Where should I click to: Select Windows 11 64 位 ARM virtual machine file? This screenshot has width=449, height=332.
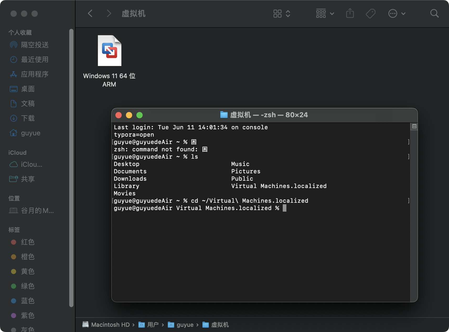click(109, 61)
